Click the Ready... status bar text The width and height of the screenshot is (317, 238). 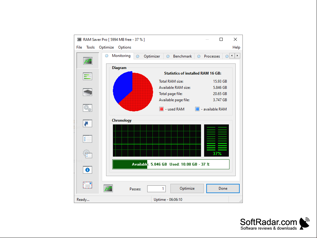pos(83,200)
